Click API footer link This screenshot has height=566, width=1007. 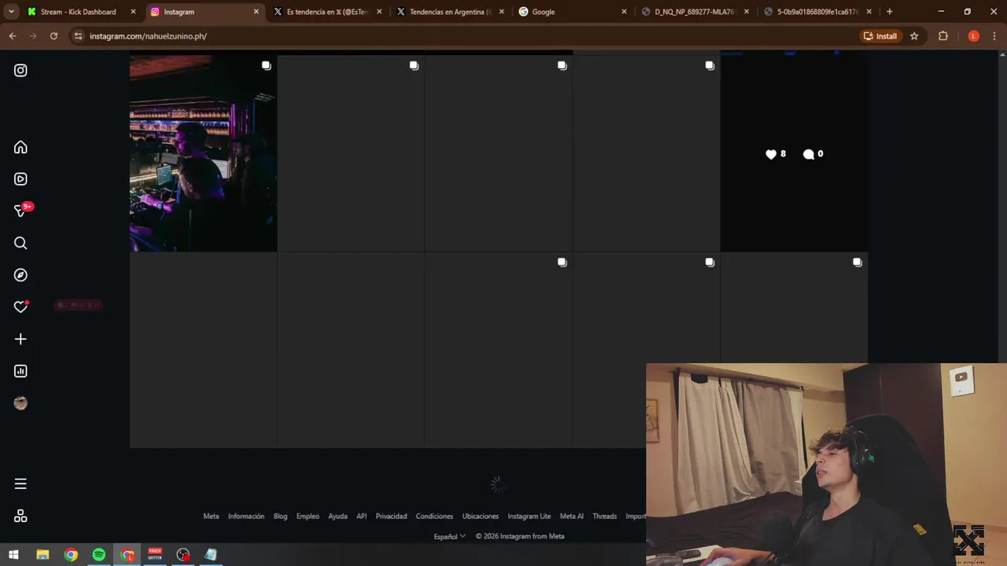(x=361, y=516)
